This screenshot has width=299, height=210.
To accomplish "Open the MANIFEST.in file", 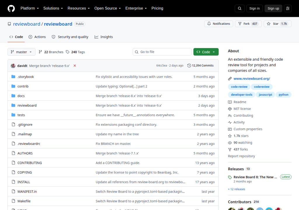I will coord(27,192).
